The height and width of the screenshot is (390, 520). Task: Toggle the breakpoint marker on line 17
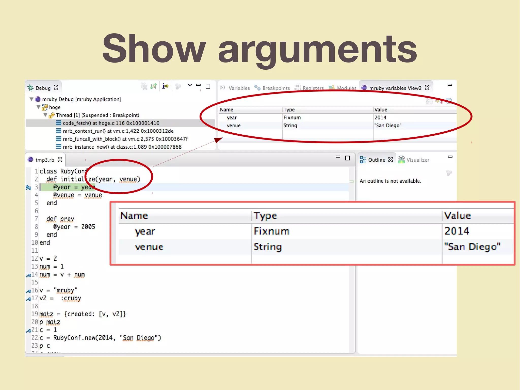tap(28, 299)
